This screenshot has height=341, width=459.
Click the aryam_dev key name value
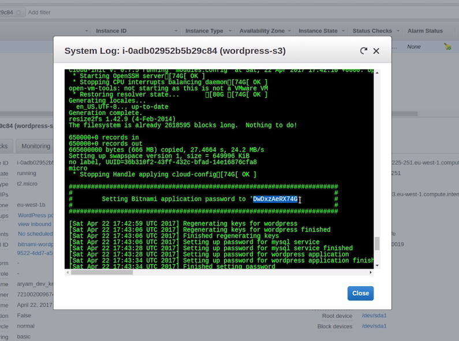point(35,284)
